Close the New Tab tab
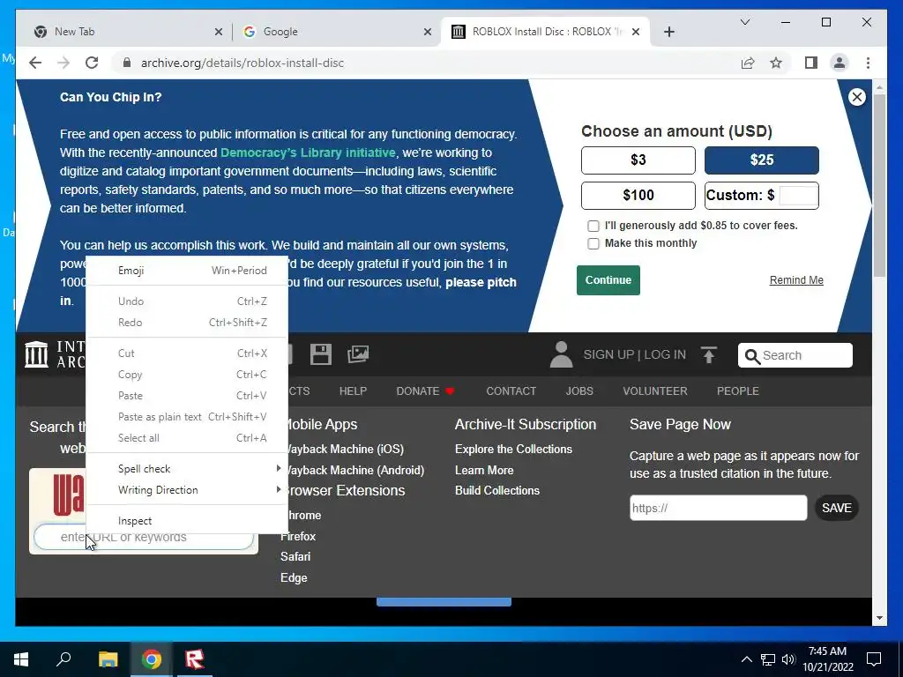The image size is (903, 677). [219, 32]
